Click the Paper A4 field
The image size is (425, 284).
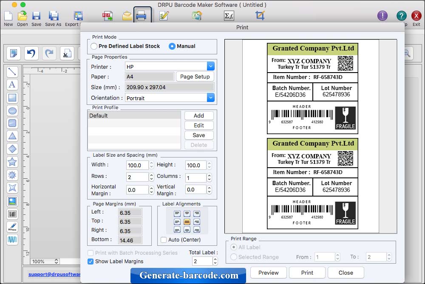pyautogui.click(x=149, y=76)
